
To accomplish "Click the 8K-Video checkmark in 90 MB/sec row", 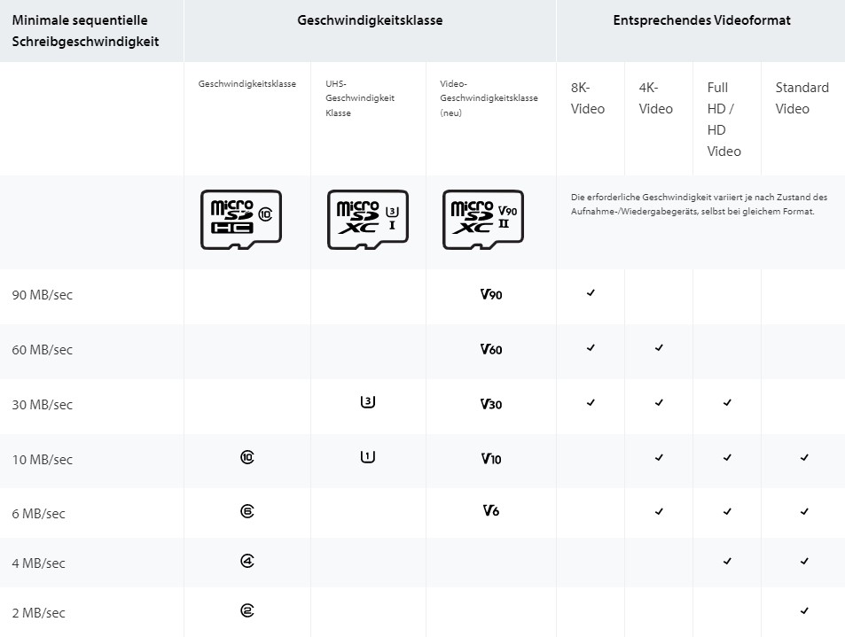I will tap(591, 293).
